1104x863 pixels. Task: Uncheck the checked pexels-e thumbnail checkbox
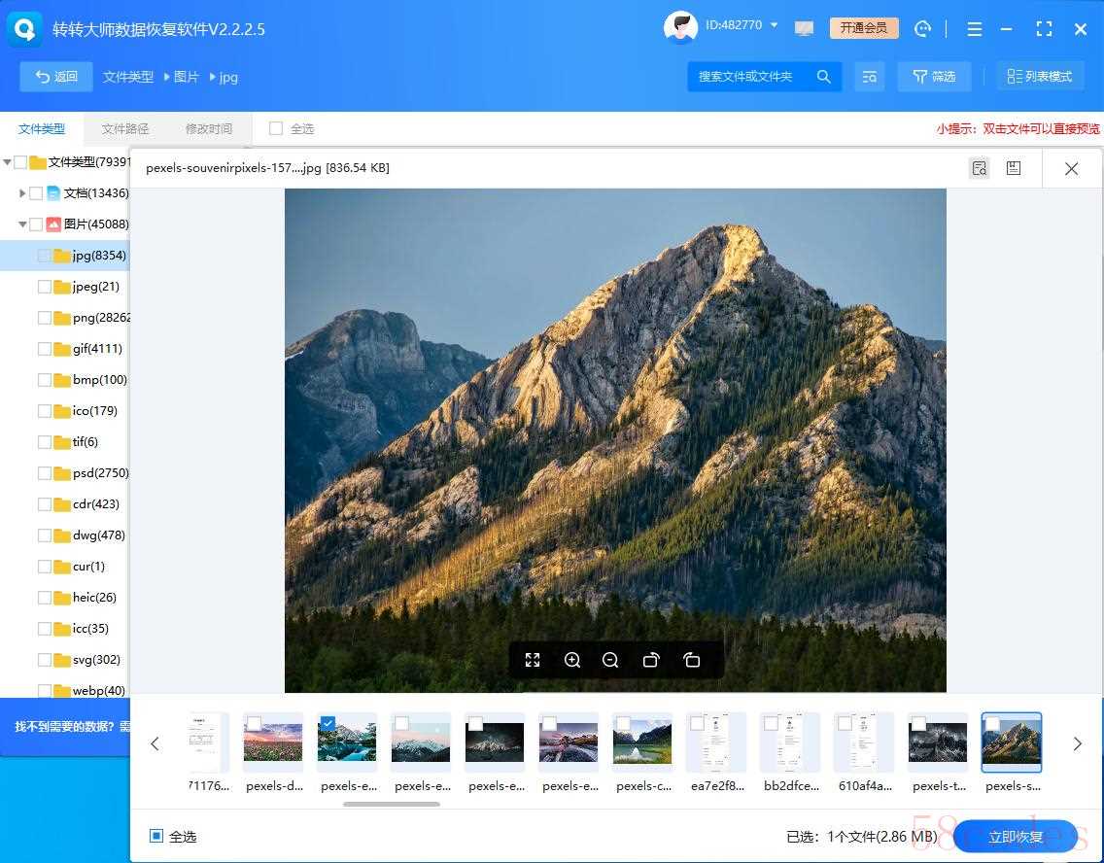[x=328, y=724]
